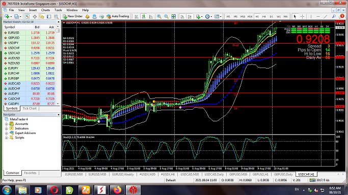
Task: Switch chart to M5 timeframe
Action: [x=235, y=17]
